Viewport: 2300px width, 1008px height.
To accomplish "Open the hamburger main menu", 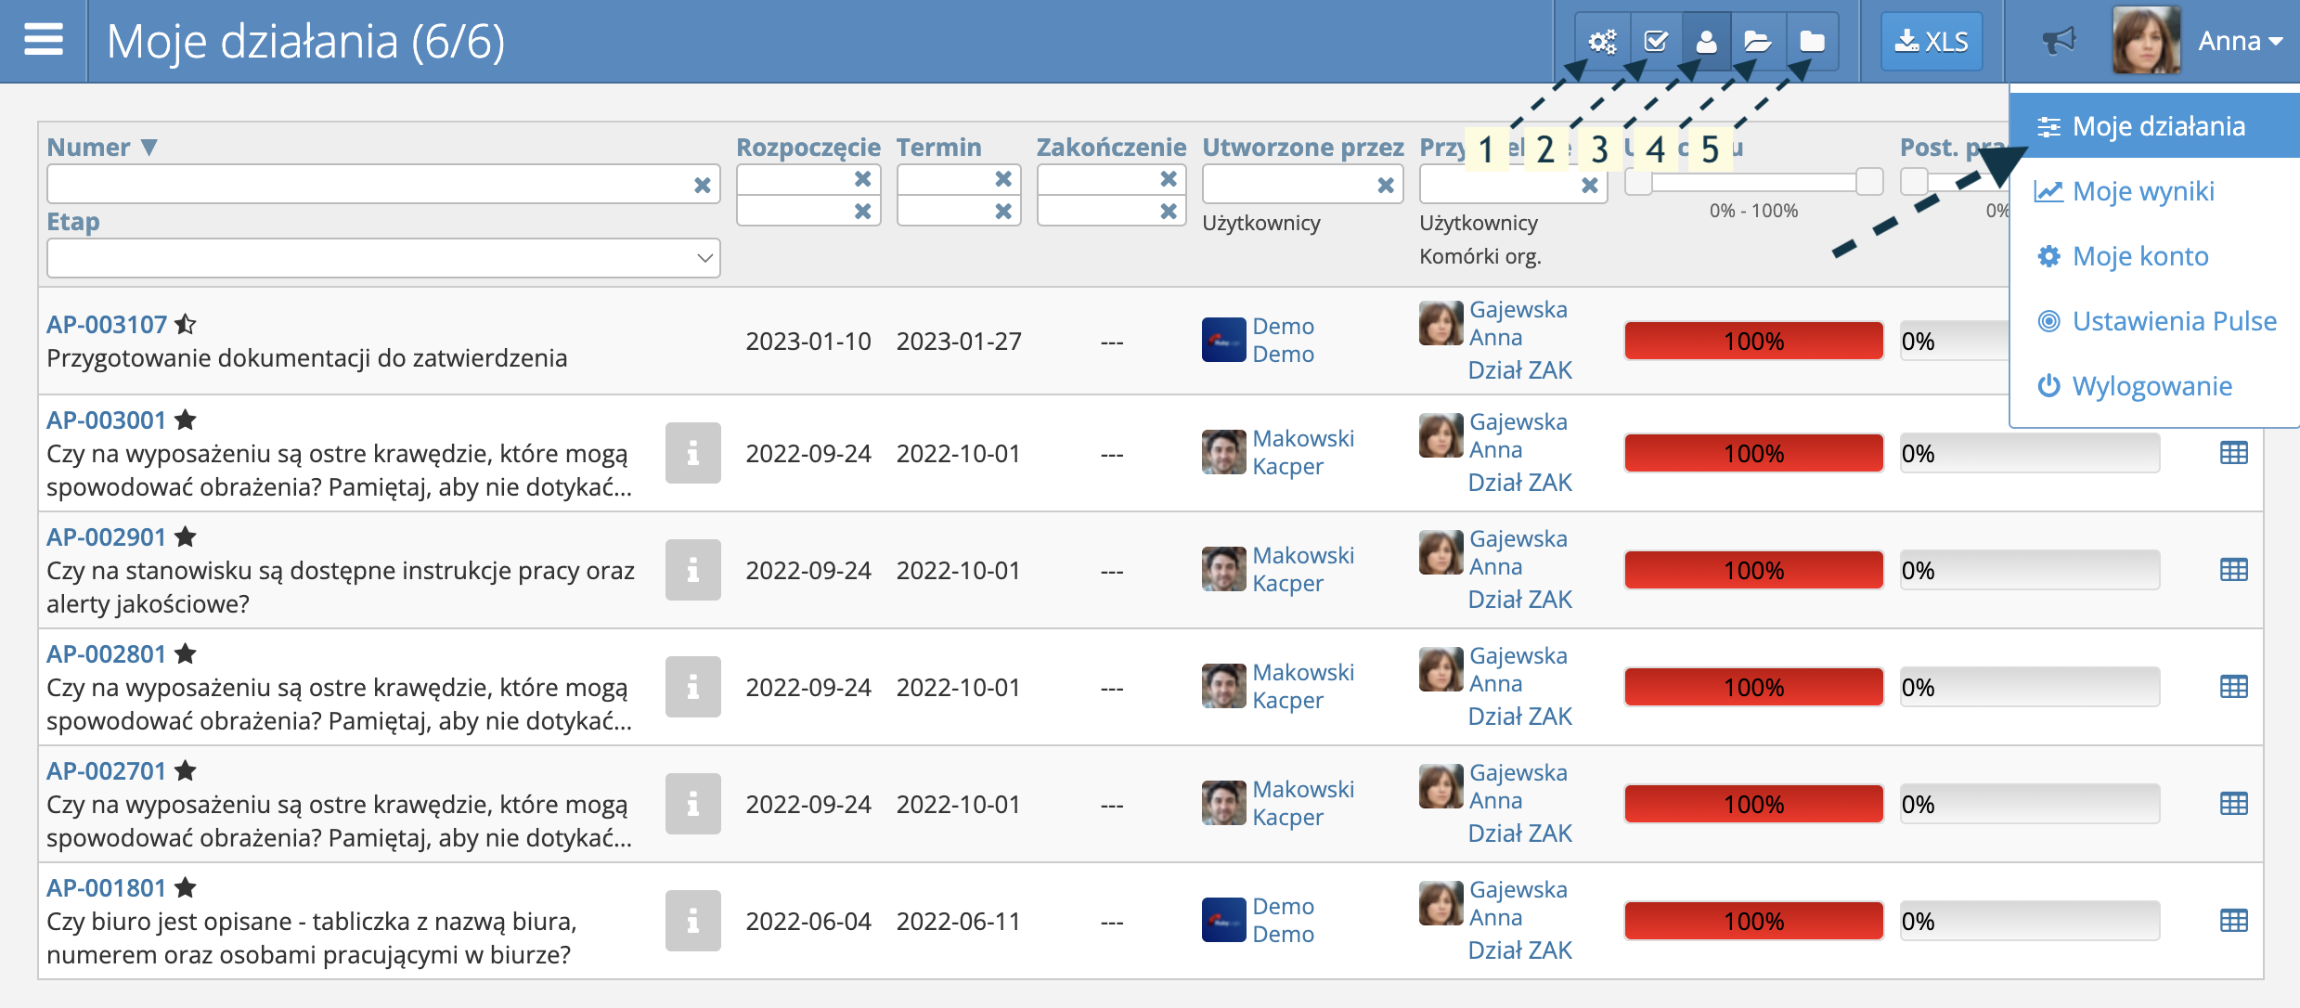I will (x=43, y=40).
